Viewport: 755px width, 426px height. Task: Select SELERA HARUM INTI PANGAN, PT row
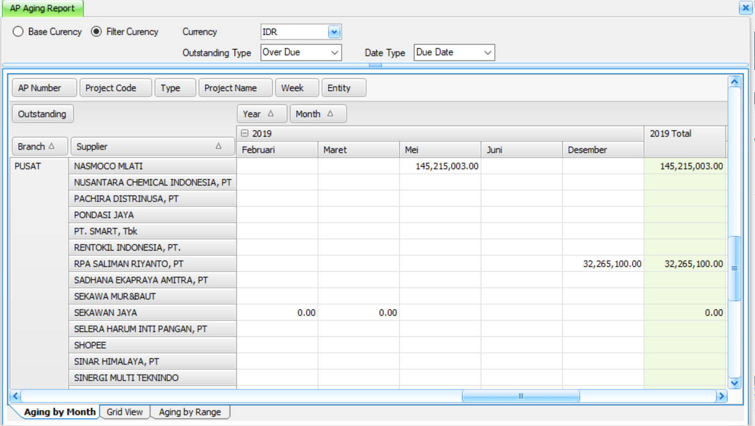[152, 329]
